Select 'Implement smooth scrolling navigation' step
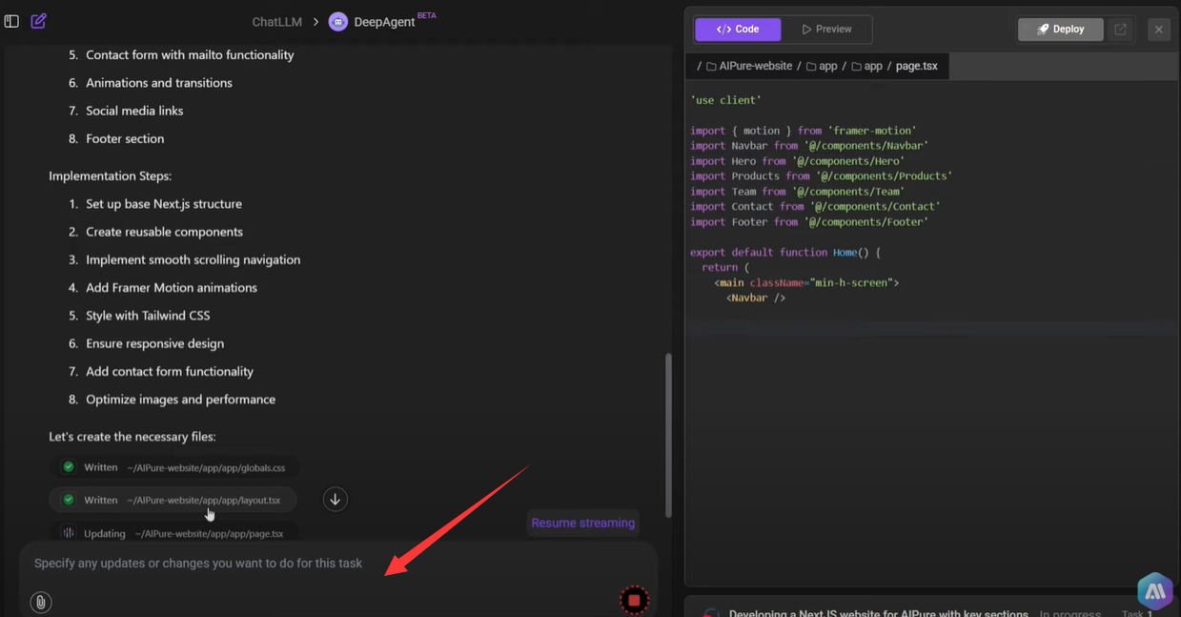The width and height of the screenshot is (1181, 617). pyautogui.click(x=193, y=259)
